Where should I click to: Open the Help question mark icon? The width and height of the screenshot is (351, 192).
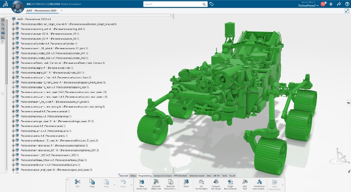(347, 4)
